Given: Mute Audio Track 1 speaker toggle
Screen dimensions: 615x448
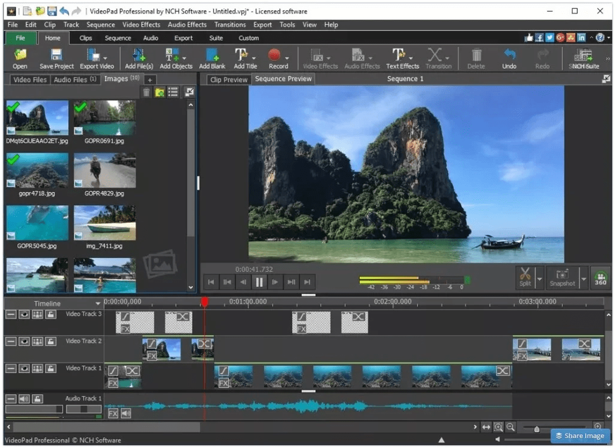Looking at the screenshot, I should [x=24, y=398].
